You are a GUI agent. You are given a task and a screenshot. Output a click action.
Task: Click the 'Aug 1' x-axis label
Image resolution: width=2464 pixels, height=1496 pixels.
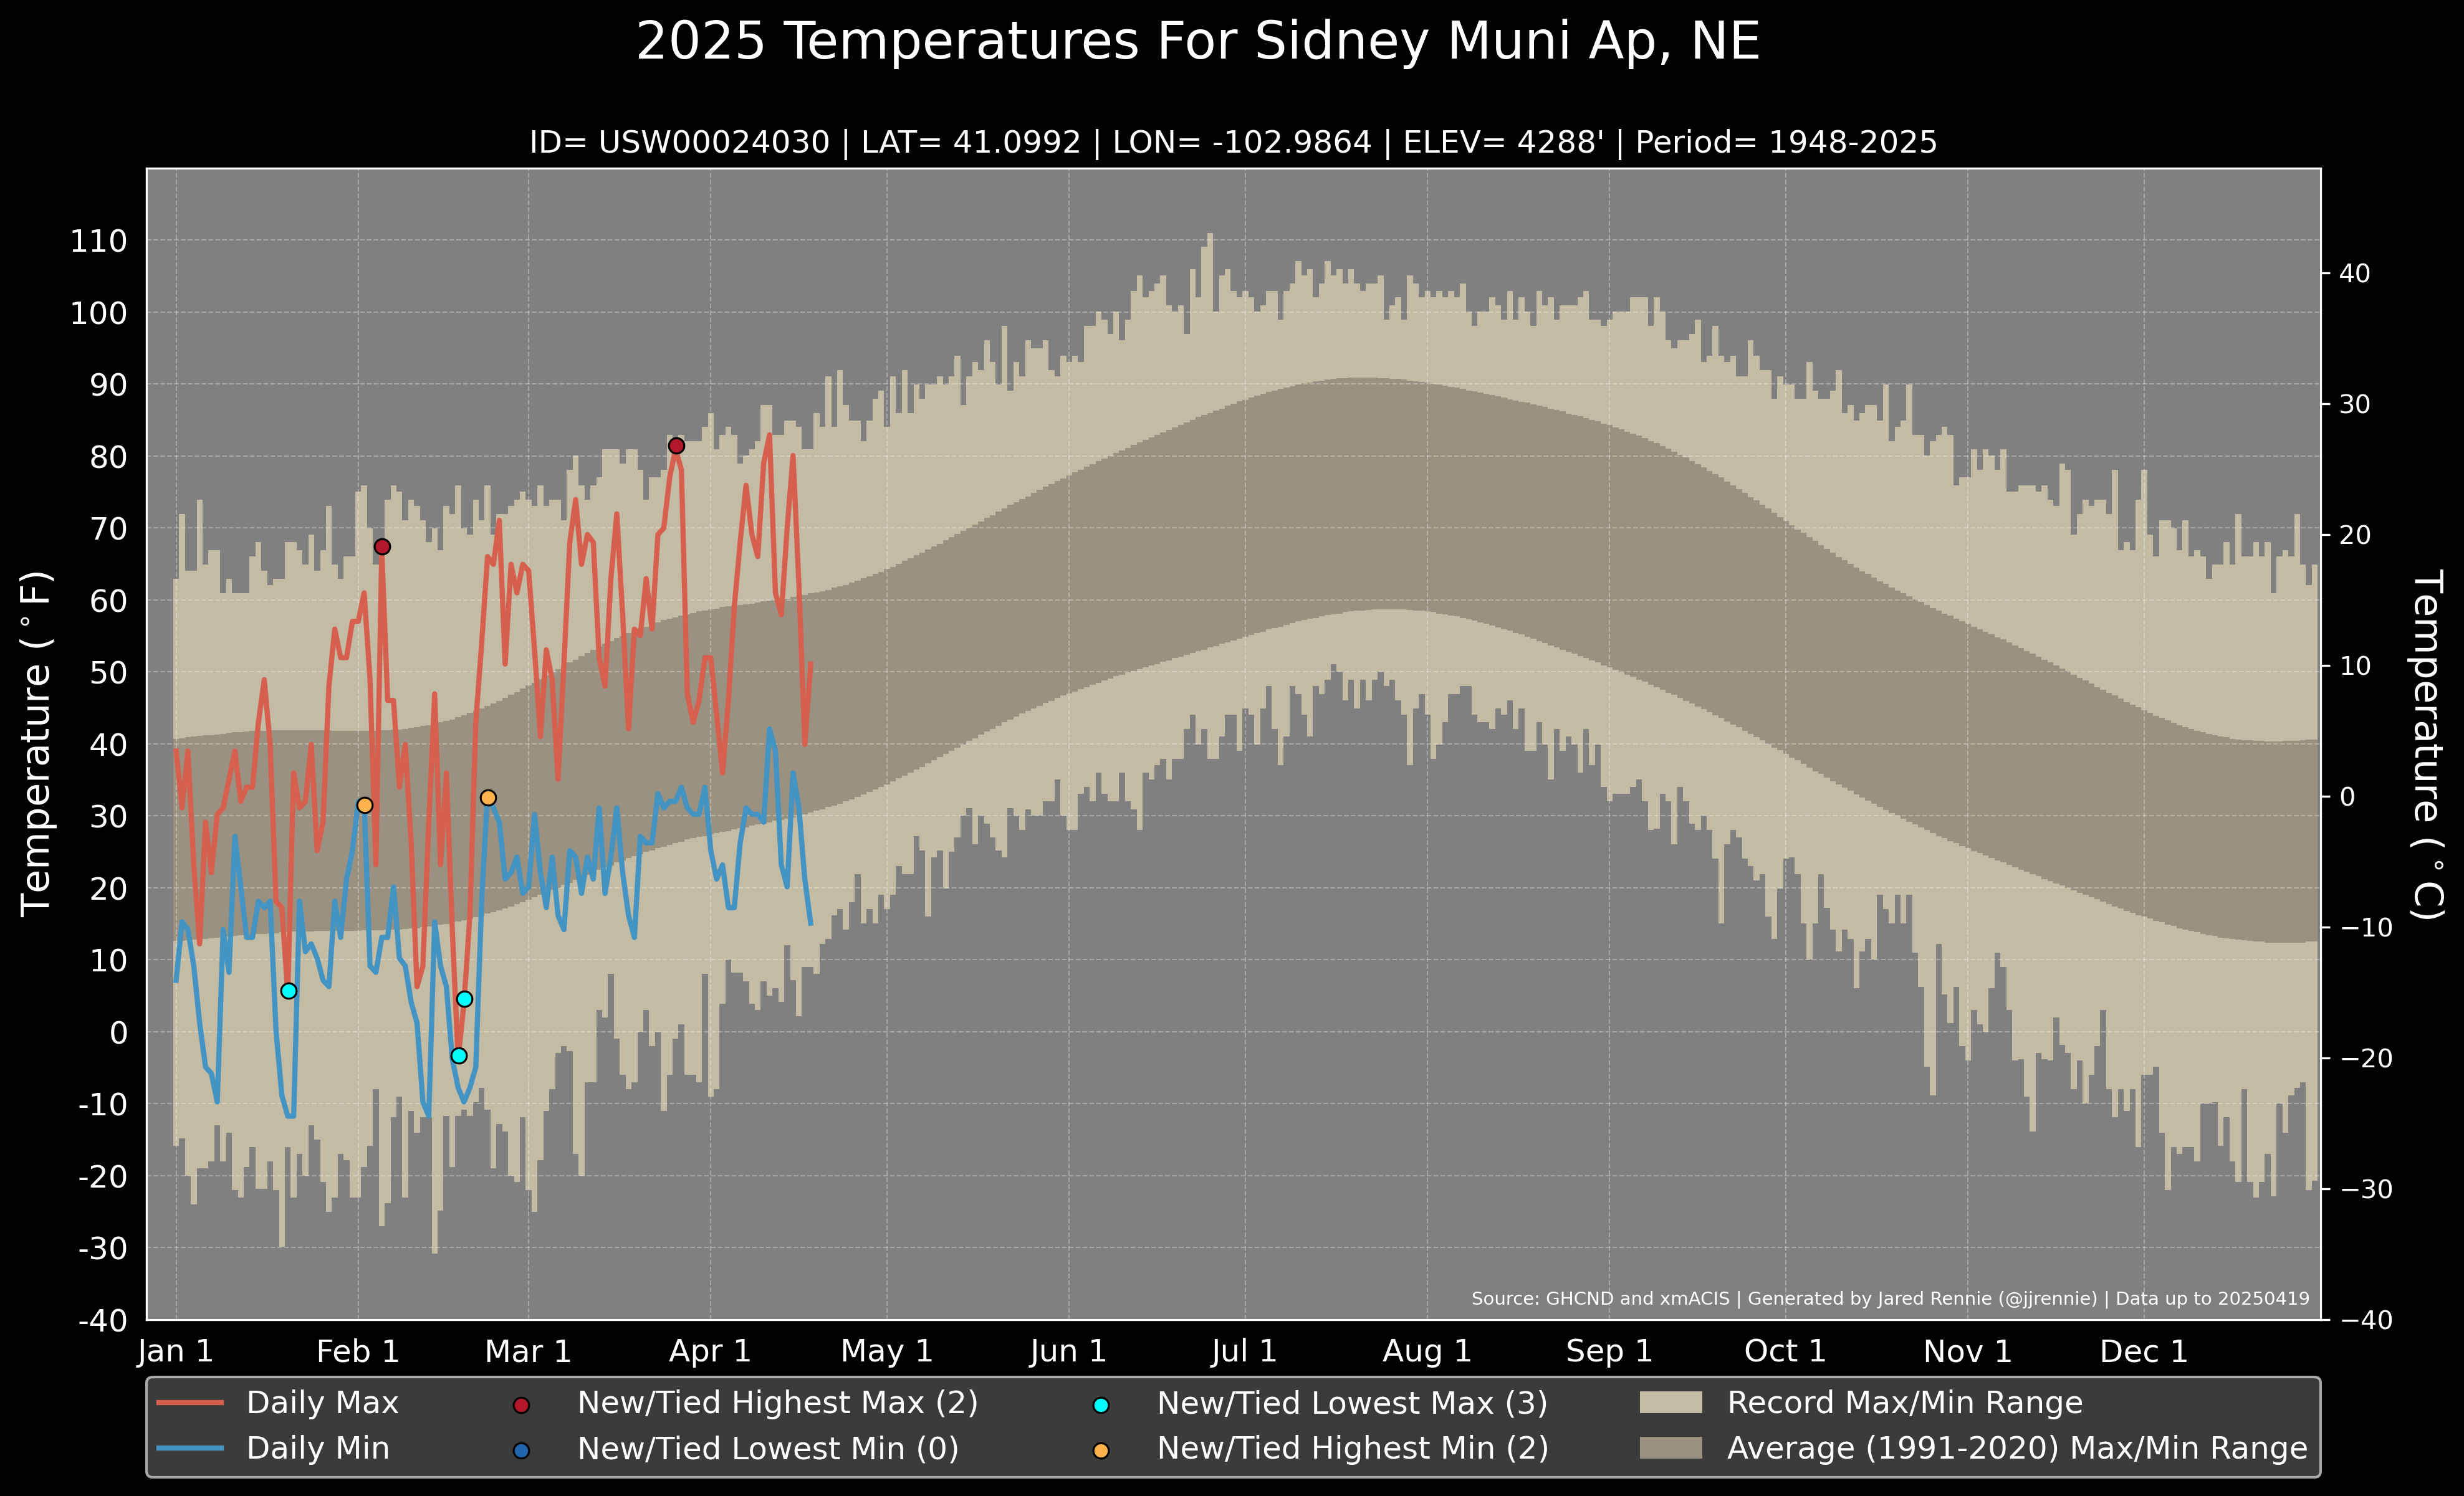point(1427,1351)
